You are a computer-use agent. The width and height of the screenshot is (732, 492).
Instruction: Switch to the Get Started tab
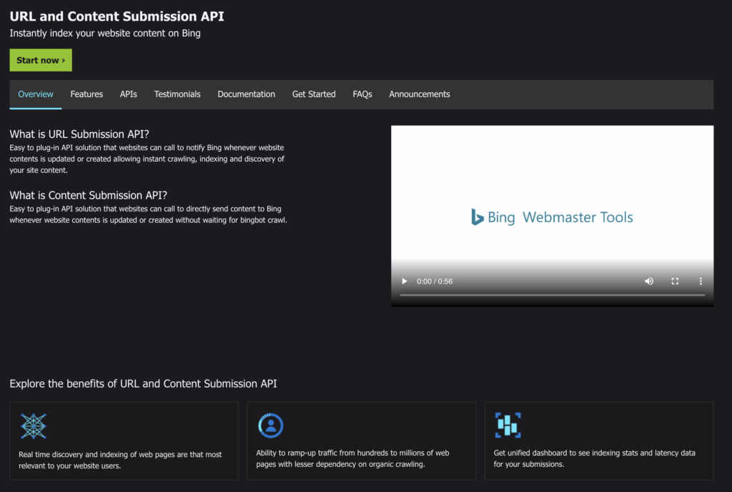(314, 94)
